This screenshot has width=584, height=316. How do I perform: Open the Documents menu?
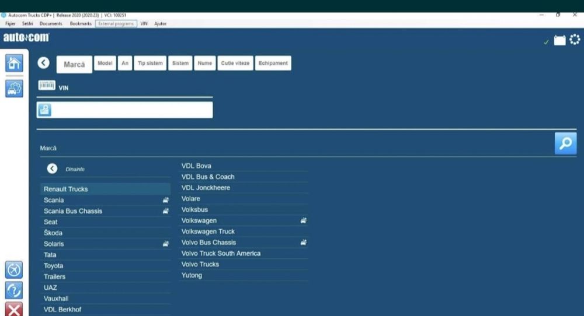[x=51, y=23]
